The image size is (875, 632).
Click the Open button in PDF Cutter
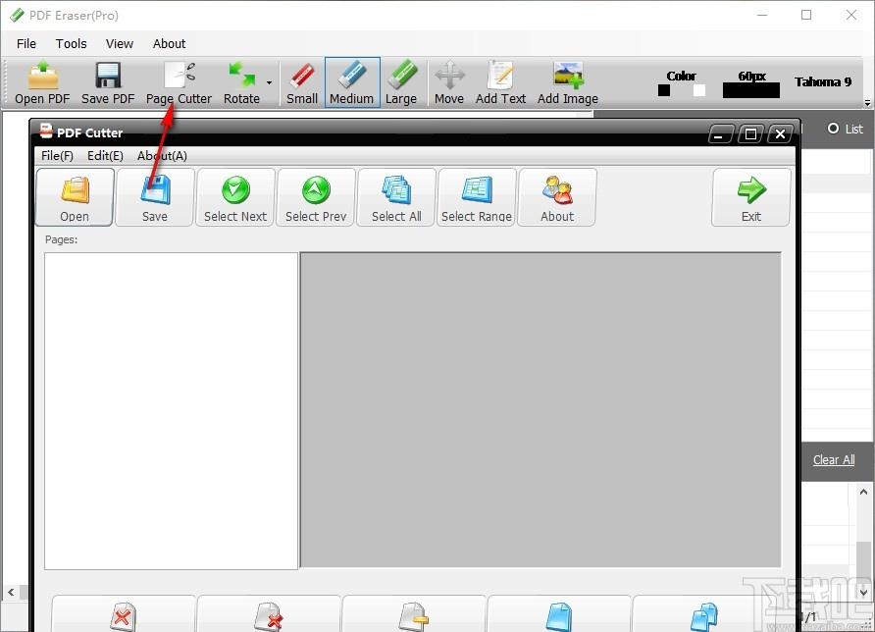tap(75, 197)
